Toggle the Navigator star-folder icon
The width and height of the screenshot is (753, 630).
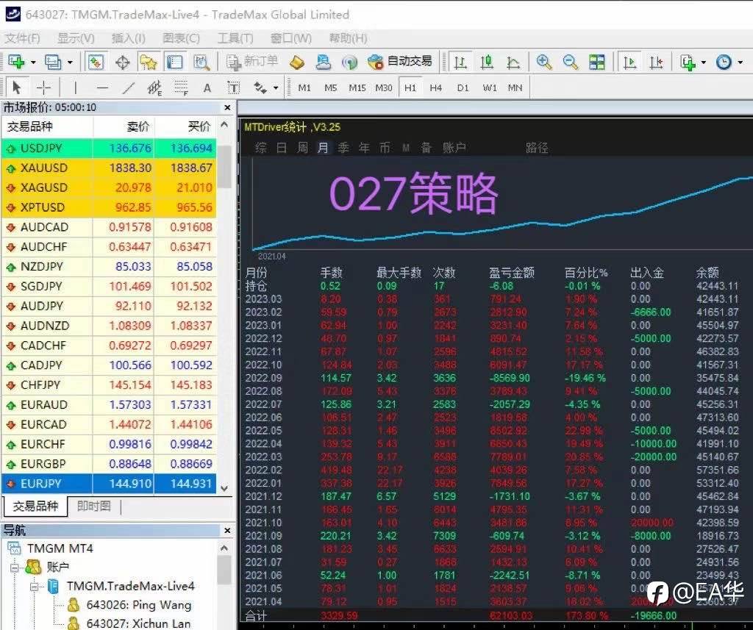149,62
